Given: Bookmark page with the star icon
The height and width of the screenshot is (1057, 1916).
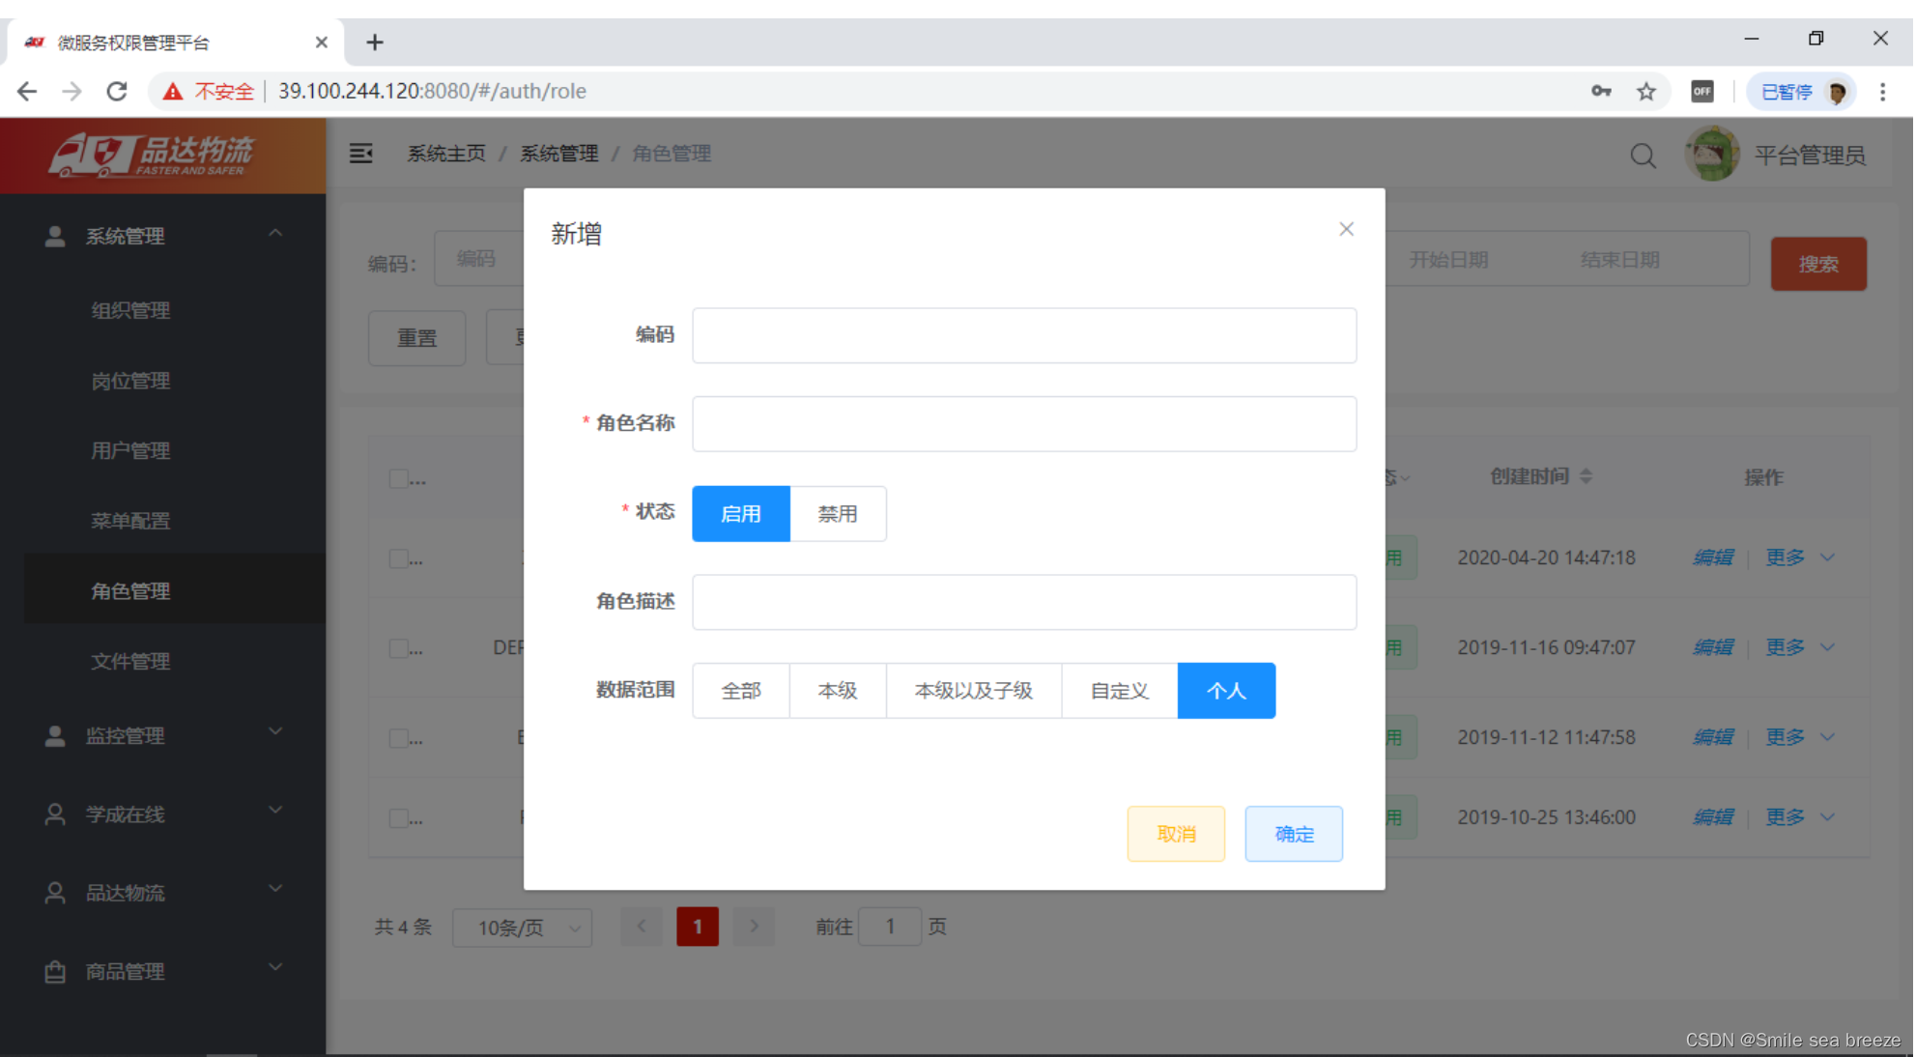Looking at the screenshot, I should coord(1646,91).
